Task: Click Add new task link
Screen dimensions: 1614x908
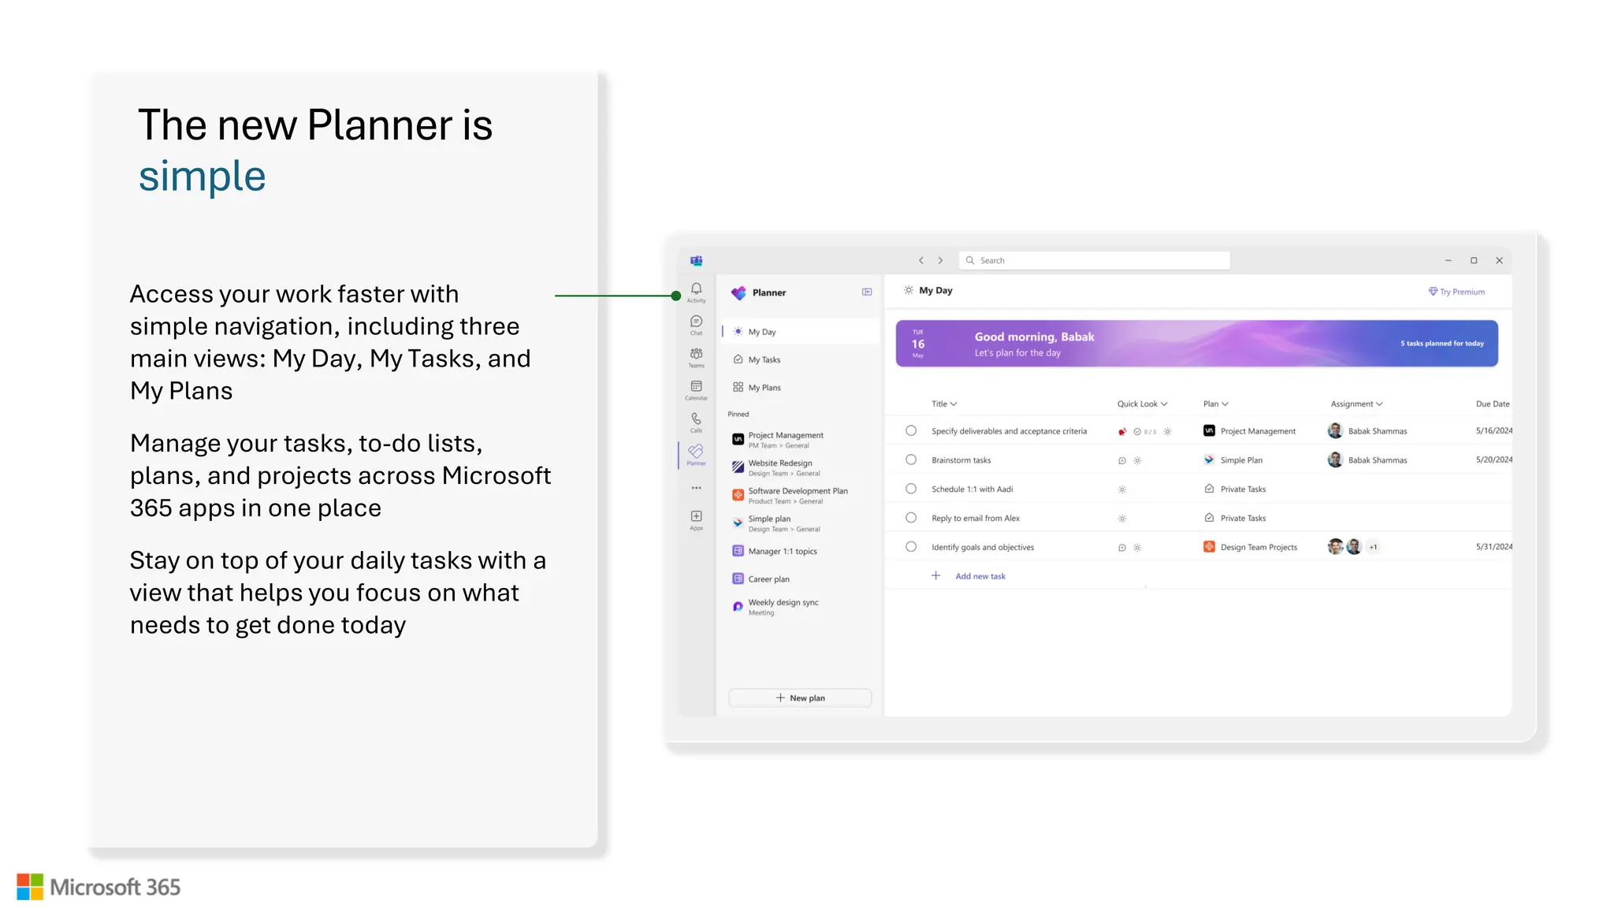Action: 980,576
